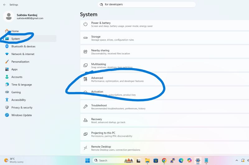This screenshot has height=165, width=249.
Task: Click the Home house icon
Action: (7, 31)
